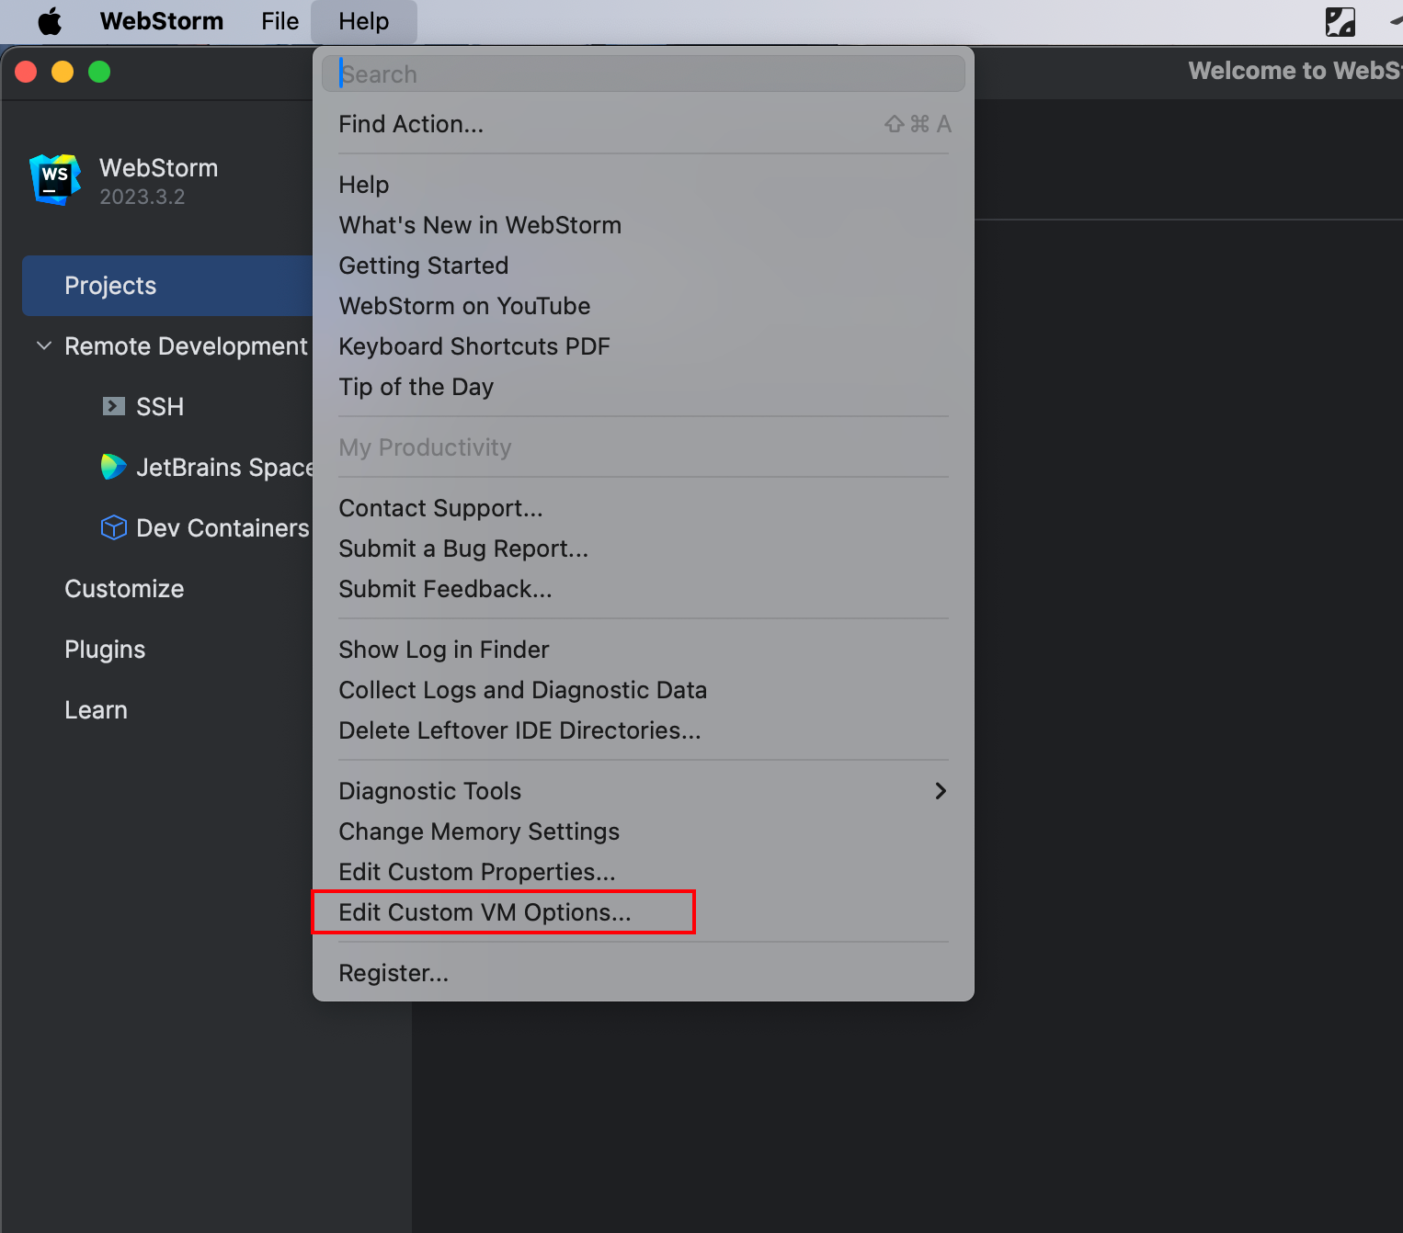This screenshot has width=1403, height=1233.
Task: Click the Apple logo menu icon
Action: 50,21
